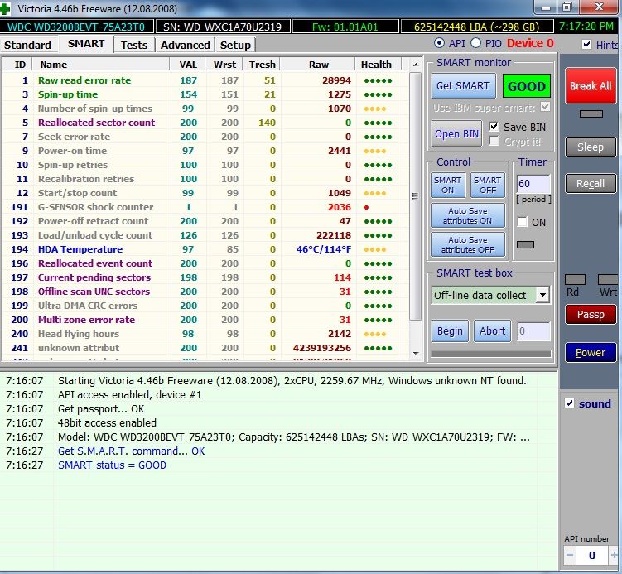Click the green GOOD status indicator
The image size is (622, 574).
pos(527,86)
